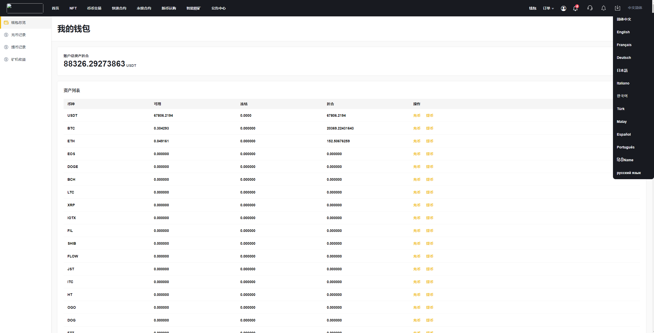Click the deposit records icon in sidebar
Image resolution: width=654 pixels, height=333 pixels.
pyautogui.click(x=6, y=34)
